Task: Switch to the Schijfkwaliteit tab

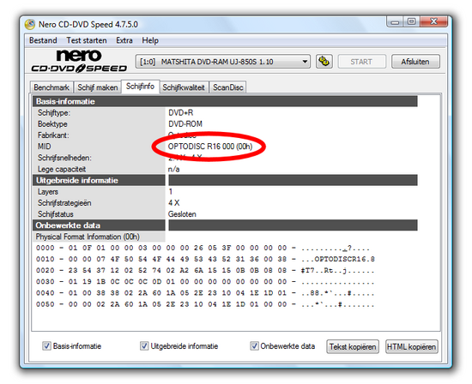Action: (x=184, y=87)
